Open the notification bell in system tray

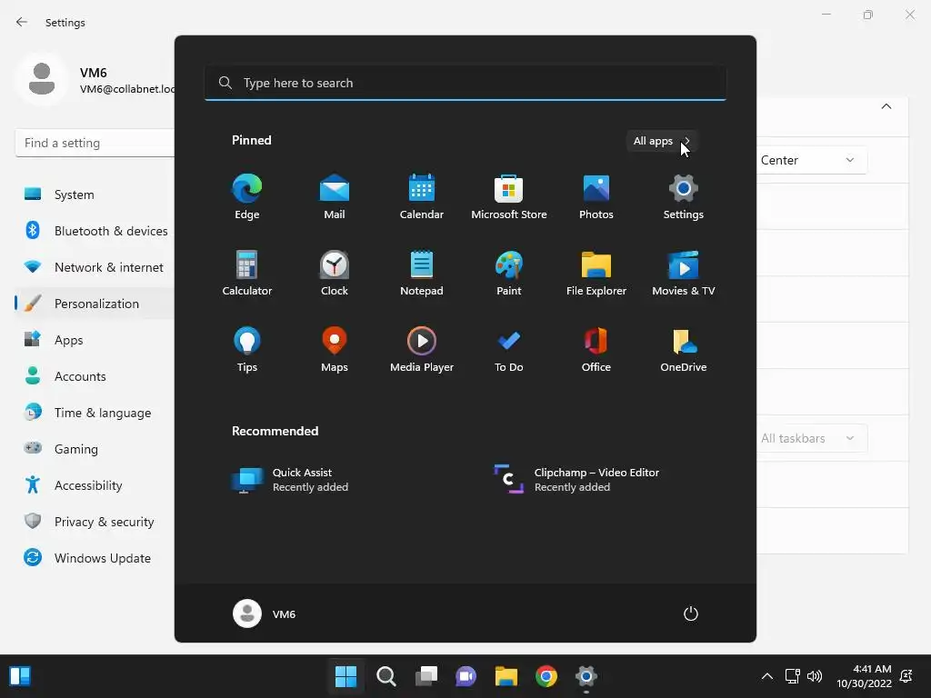[x=906, y=676]
